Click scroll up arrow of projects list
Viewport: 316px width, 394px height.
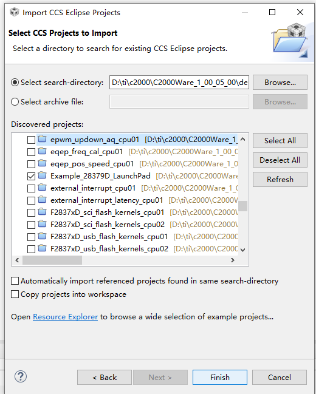243,139
